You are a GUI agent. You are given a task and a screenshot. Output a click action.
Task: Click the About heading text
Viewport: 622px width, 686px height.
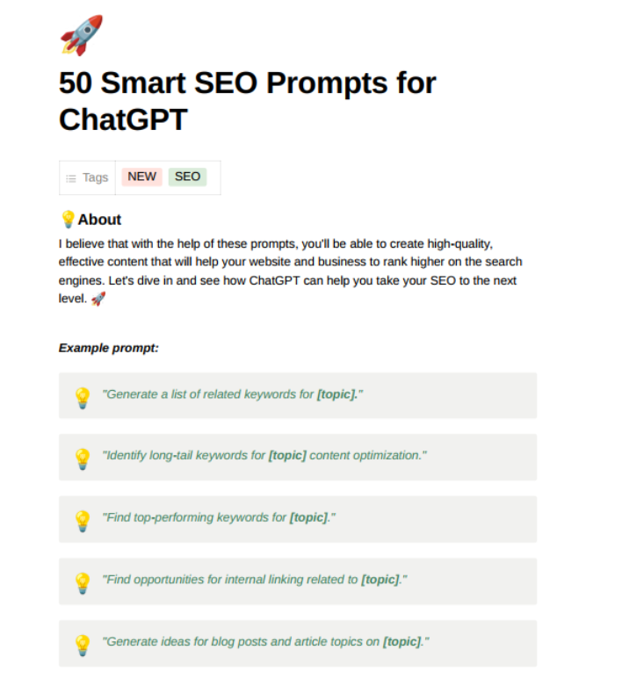click(x=99, y=220)
